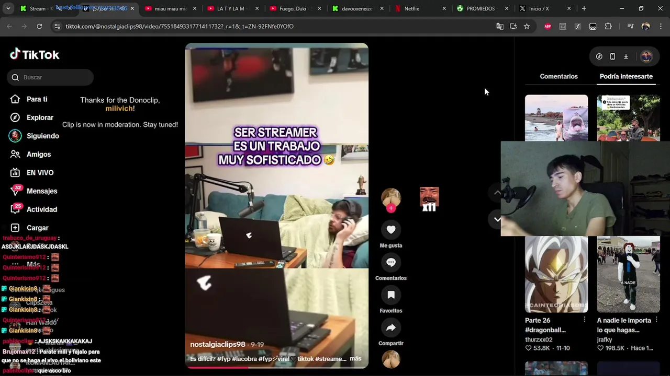Open a new browser tab with plus
The image size is (670, 376).
click(x=584, y=8)
